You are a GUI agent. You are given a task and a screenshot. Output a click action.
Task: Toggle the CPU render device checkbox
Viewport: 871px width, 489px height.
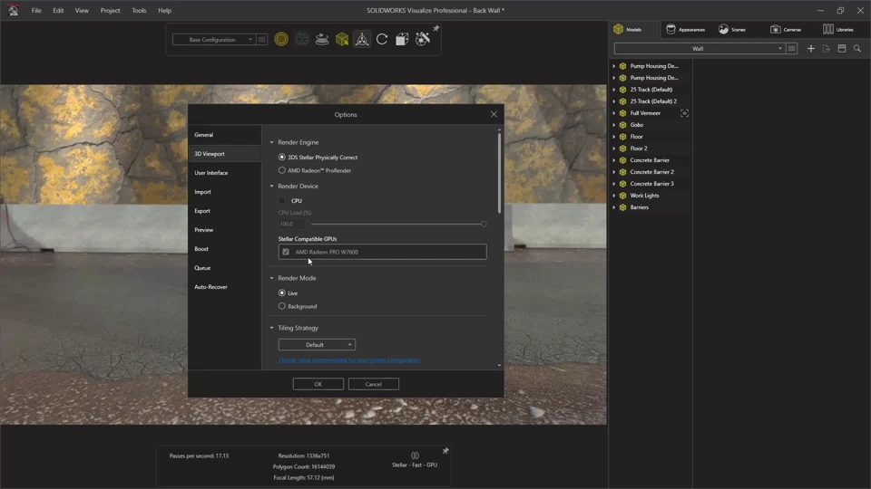click(282, 201)
